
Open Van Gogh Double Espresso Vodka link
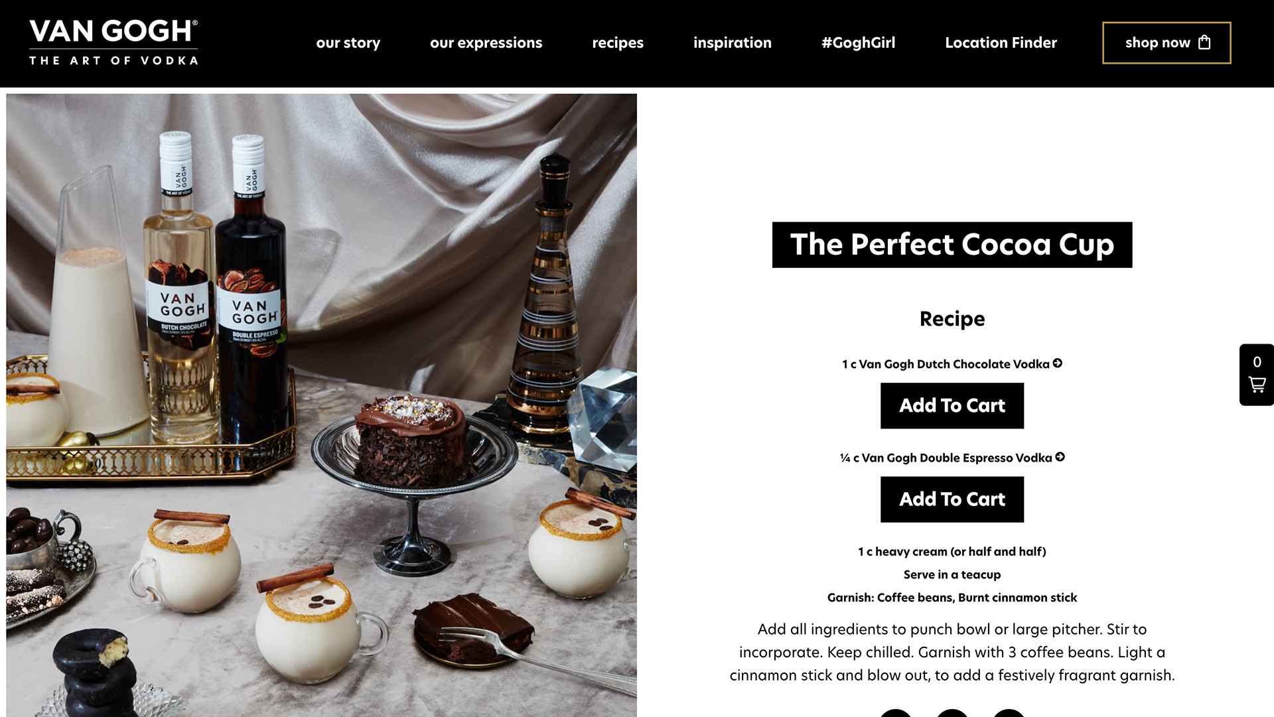957,458
